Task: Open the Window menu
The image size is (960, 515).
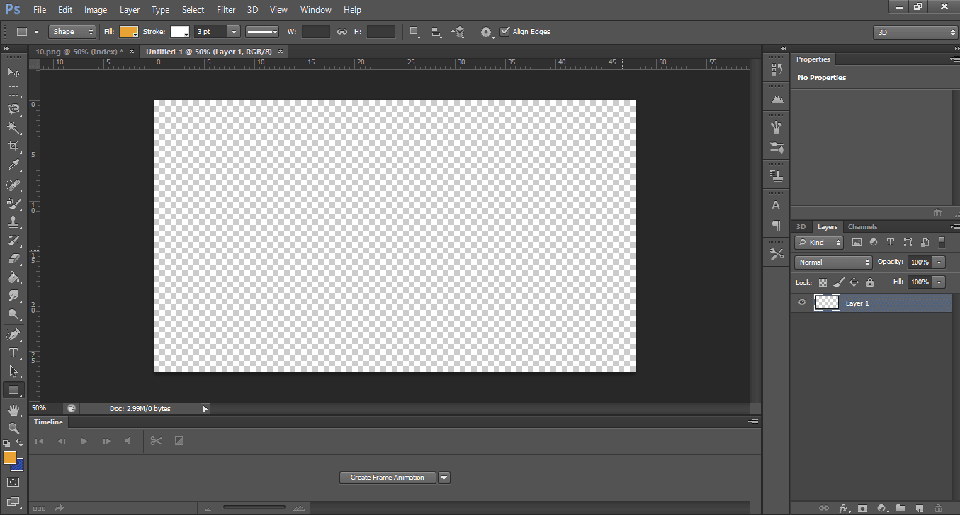Action: pyautogui.click(x=315, y=10)
